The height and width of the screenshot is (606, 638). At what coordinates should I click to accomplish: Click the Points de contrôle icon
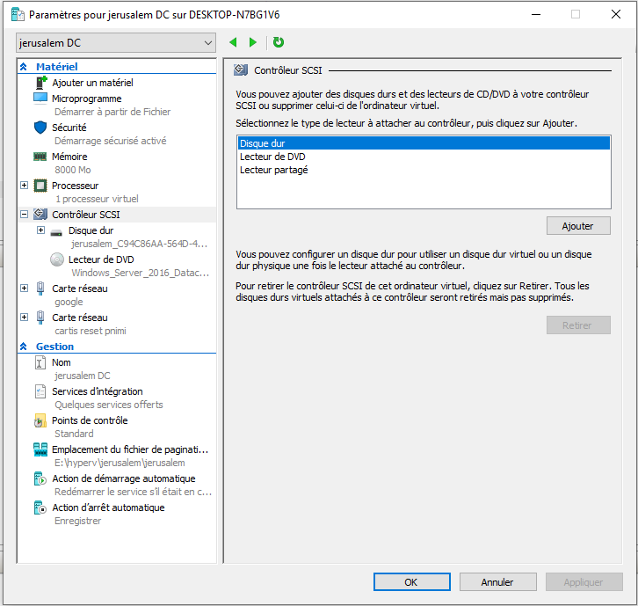[x=40, y=420]
